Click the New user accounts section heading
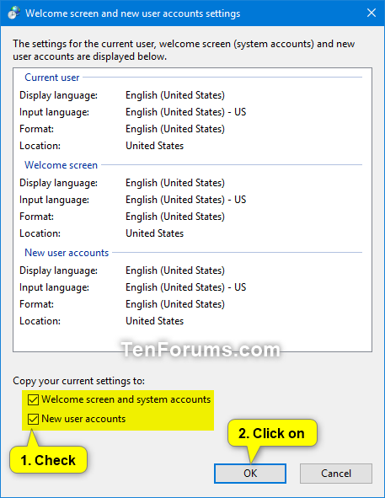The width and height of the screenshot is (385, 498). pyautogui.click(x=67, y=253)
